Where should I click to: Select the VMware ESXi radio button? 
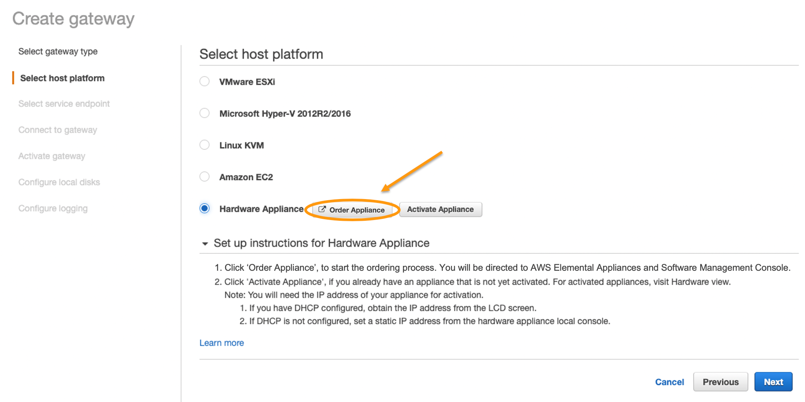pyautogui.click(x=205, y=81)
